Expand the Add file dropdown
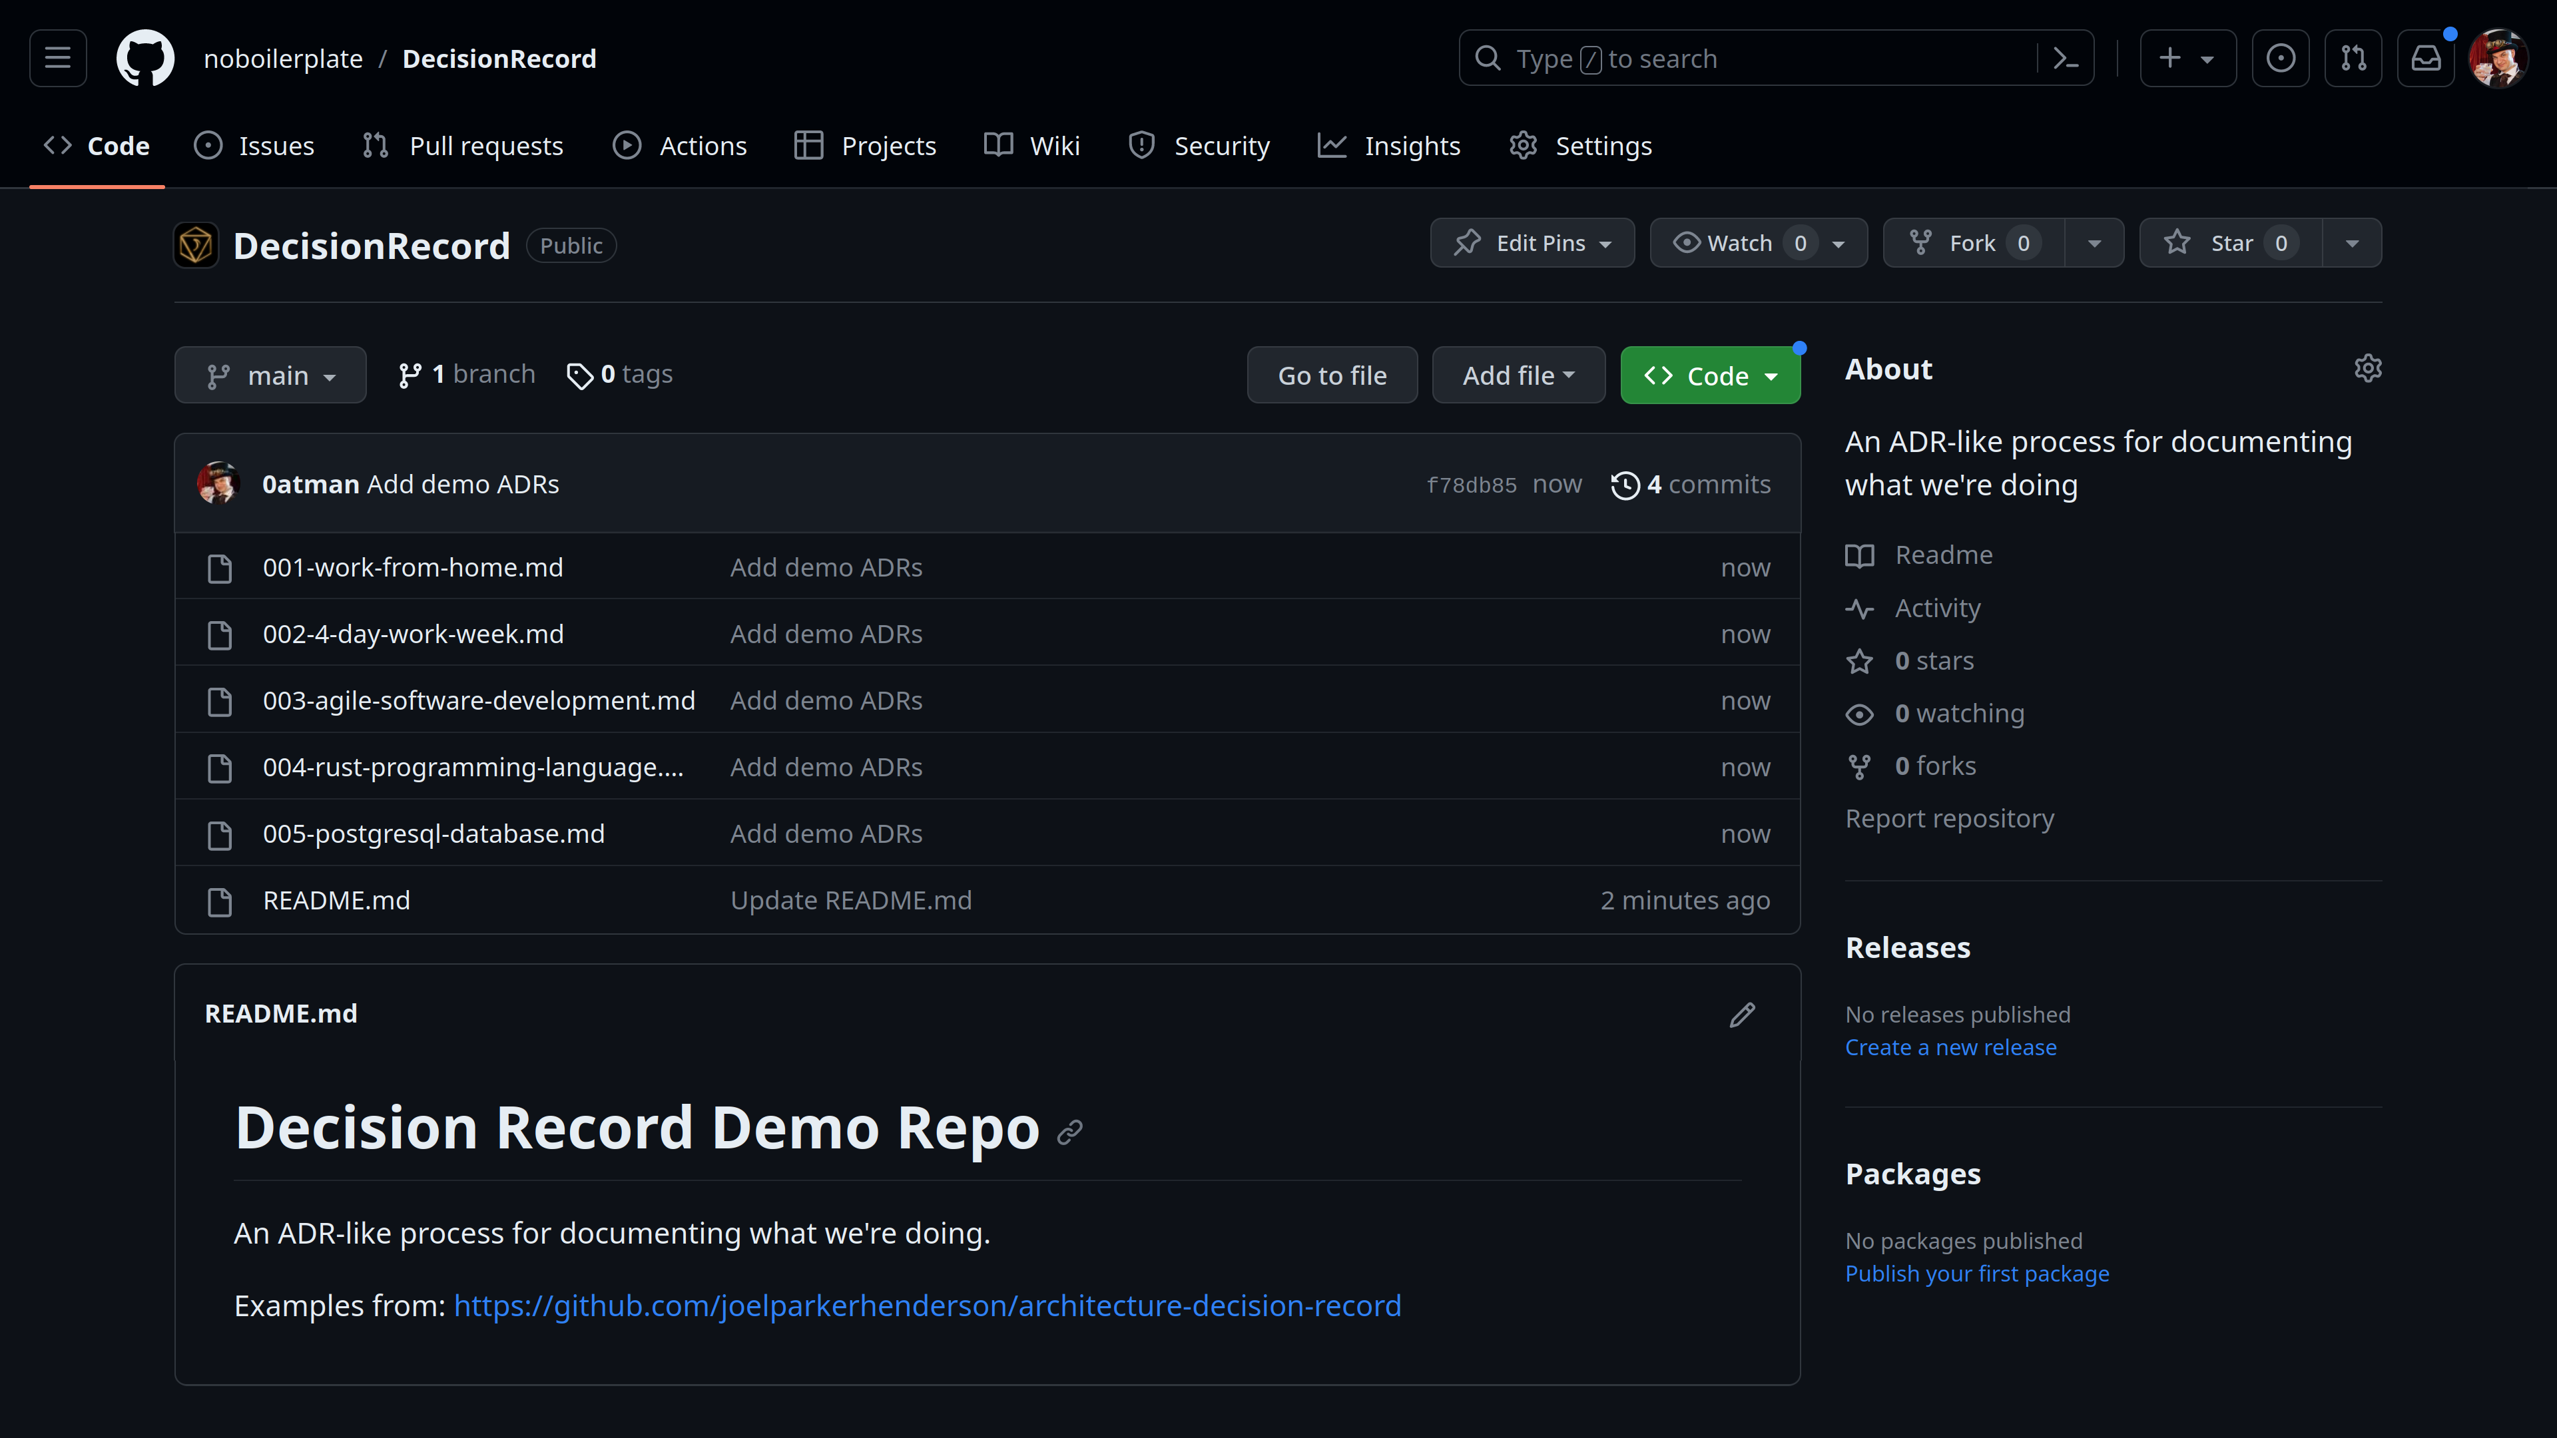 pos(1518,375)
